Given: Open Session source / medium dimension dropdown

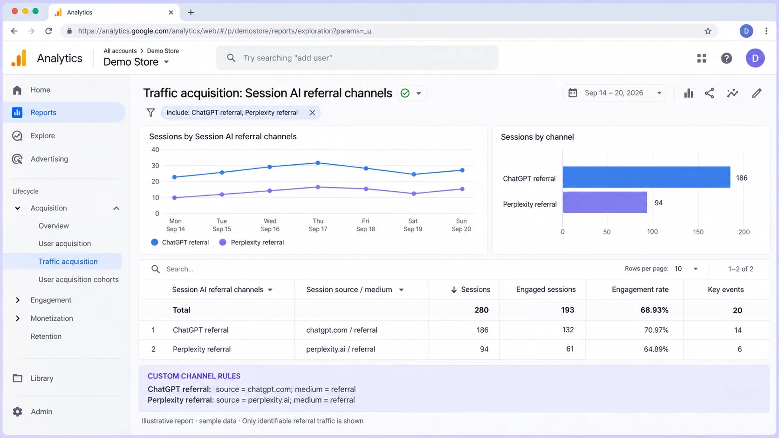Looking at the screenshot, I should [x=401, y=290].
